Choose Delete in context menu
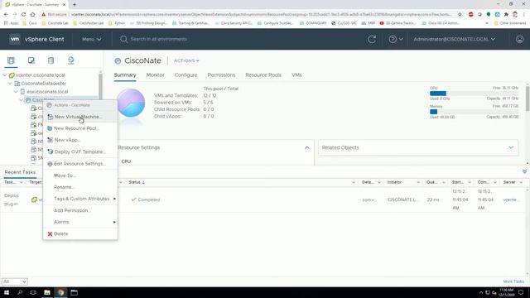 coord(80,233)
